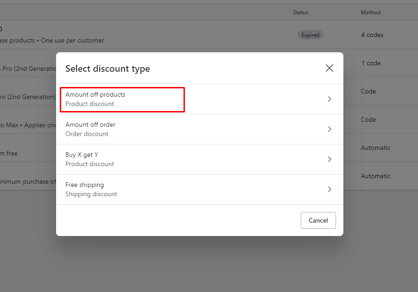Click the chevron beside Amount off products

pos(329,99)
